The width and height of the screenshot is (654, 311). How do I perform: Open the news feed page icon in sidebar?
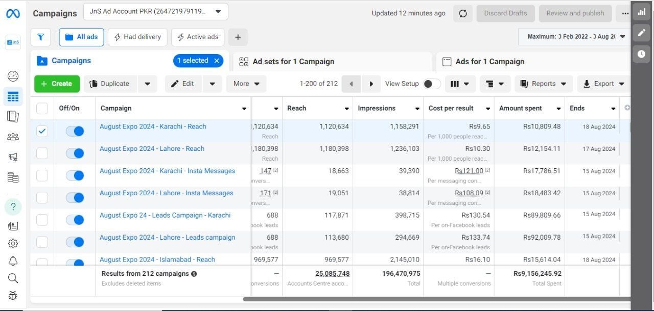point(13,226)
